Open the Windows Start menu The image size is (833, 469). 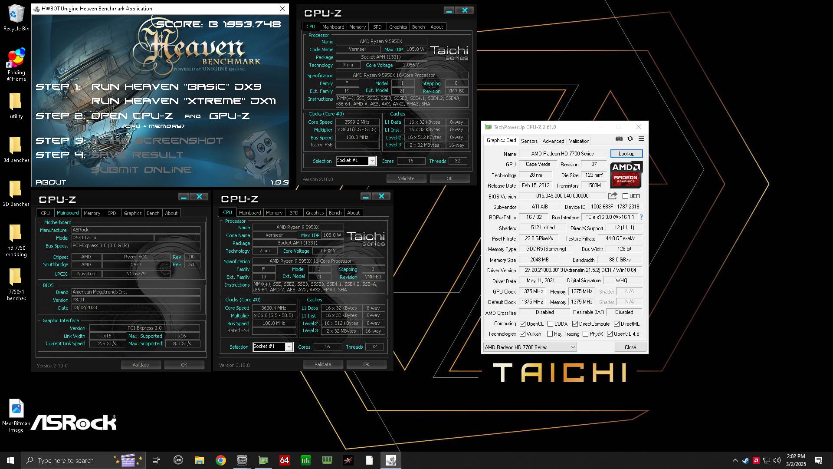coord(10,460)
